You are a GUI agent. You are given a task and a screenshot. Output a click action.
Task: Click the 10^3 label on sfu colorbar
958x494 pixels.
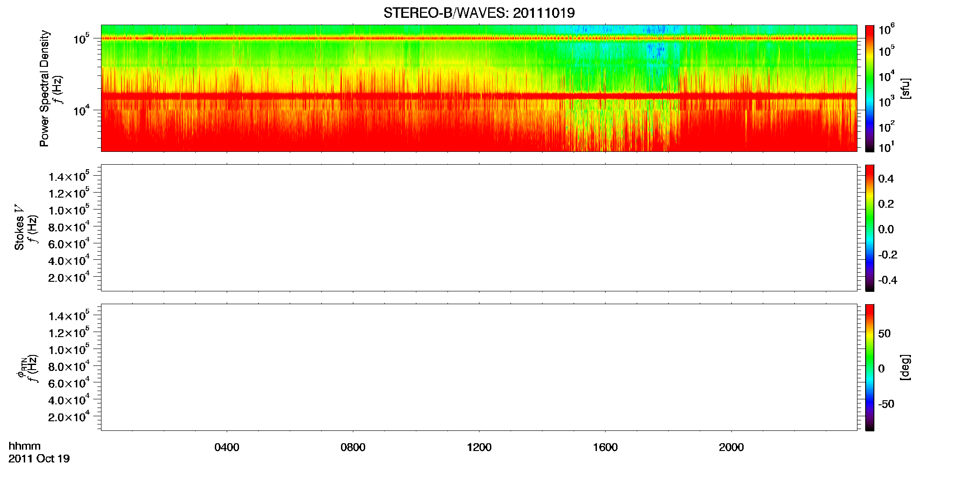(x=886, y=101)
